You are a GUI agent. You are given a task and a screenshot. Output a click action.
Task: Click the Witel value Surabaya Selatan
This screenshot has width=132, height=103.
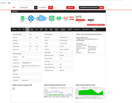click(92, 50)
